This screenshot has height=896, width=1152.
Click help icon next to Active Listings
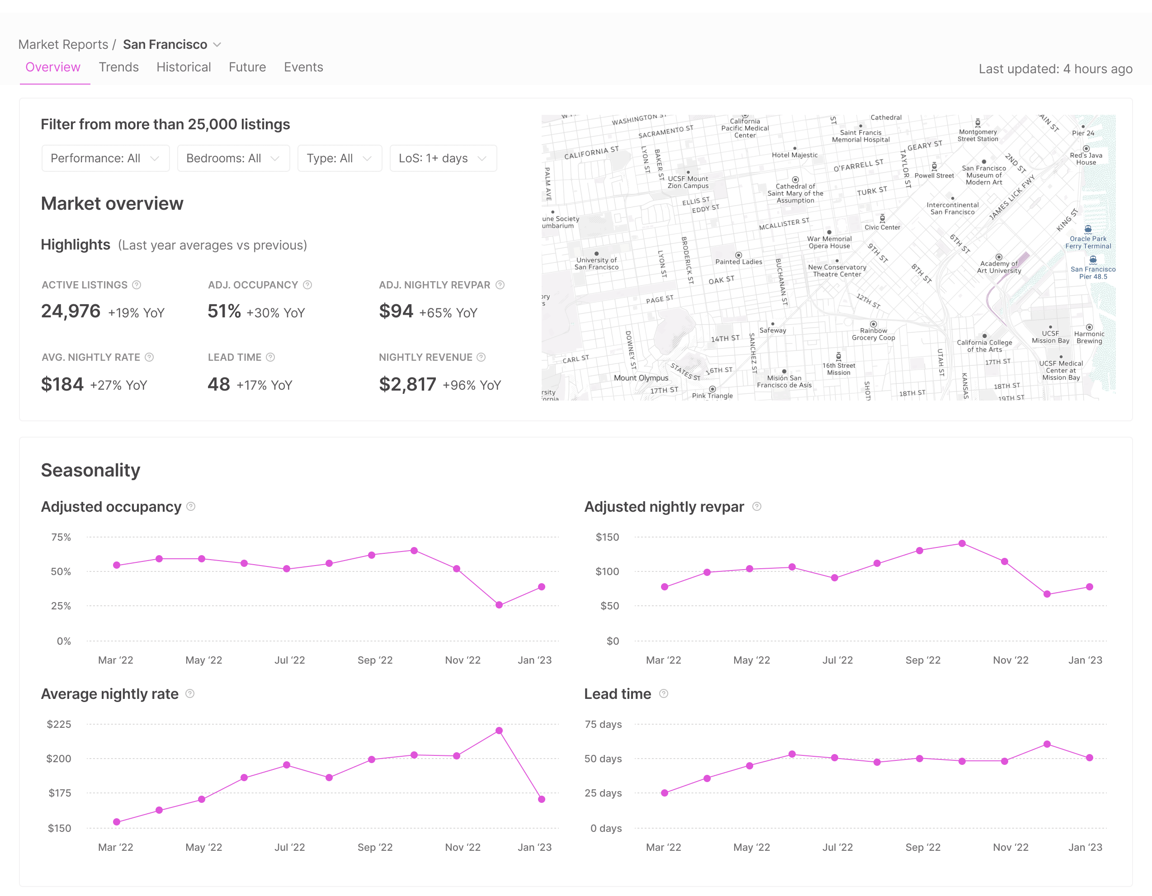point(137,285)
